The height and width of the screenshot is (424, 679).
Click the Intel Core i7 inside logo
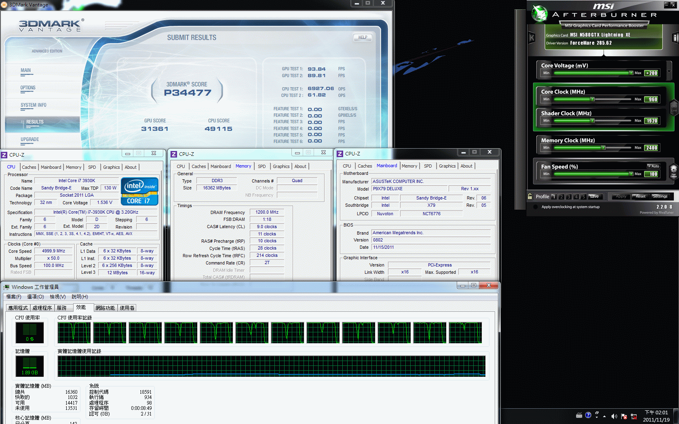tap(139, 191)
